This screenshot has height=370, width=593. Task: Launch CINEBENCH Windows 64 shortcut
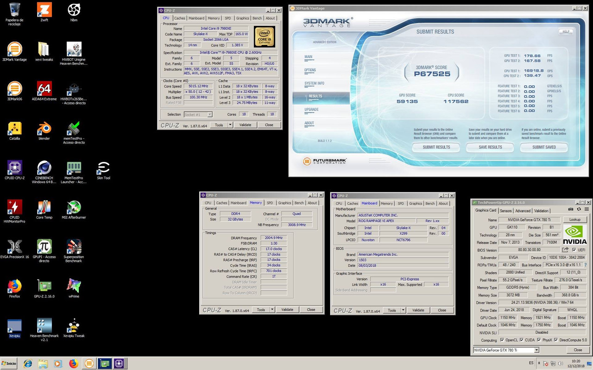click(x=44, y=172)
